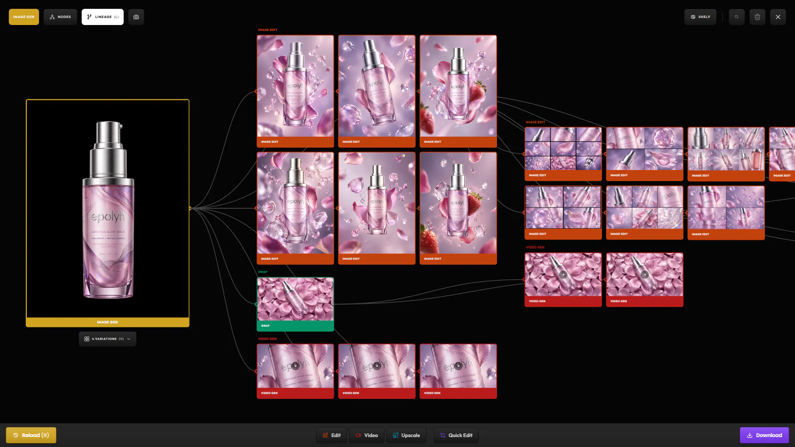Select top-right Image Edit bottle with strawberry

[458, 91]
